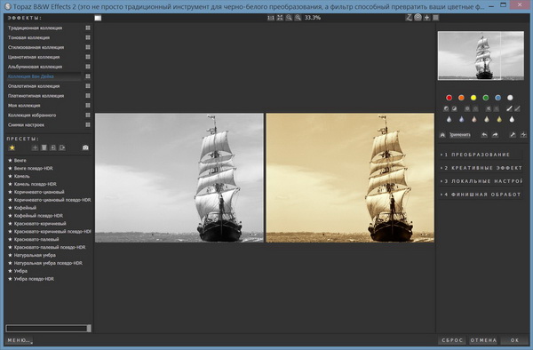
Task: Toggle favorite star for Камель preset
Action: pyautogui.click(x=10, y=176)
